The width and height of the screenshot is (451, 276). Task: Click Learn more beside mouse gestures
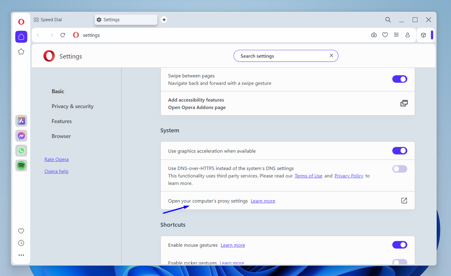(x=233, y=245)
